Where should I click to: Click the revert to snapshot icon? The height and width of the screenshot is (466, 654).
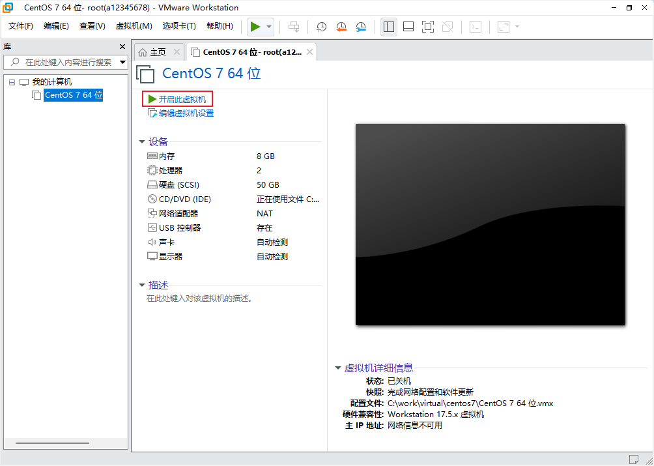341,27
